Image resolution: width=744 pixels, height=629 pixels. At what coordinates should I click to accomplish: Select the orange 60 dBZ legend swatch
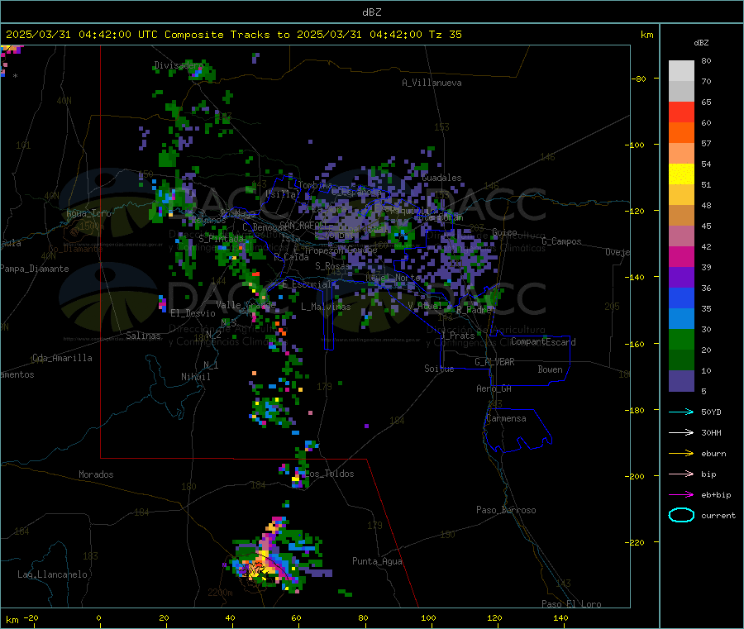click(x=681, y=133)
